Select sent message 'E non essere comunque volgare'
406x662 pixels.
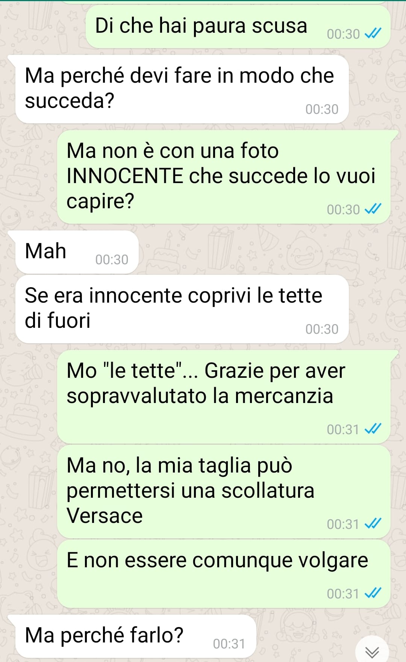click(x=224, y=574)
